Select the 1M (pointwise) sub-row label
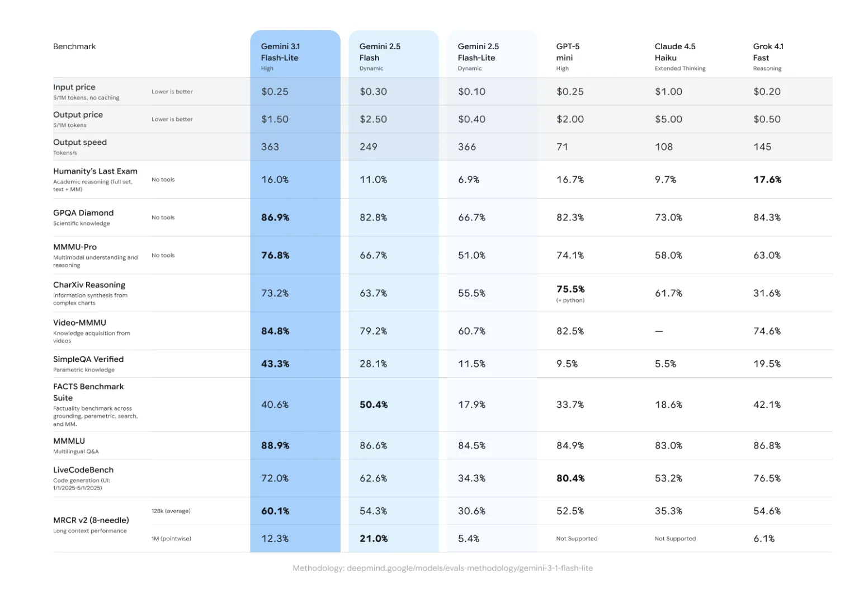 (171, 539)
